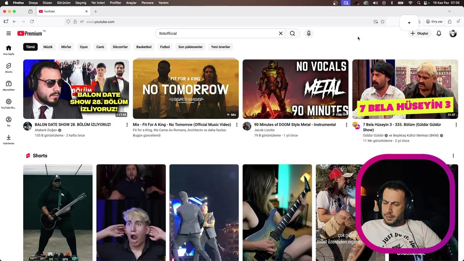
Task: Open Ataberk Doğan channel link
Action: pyautogui.click(x=46, y=130)
